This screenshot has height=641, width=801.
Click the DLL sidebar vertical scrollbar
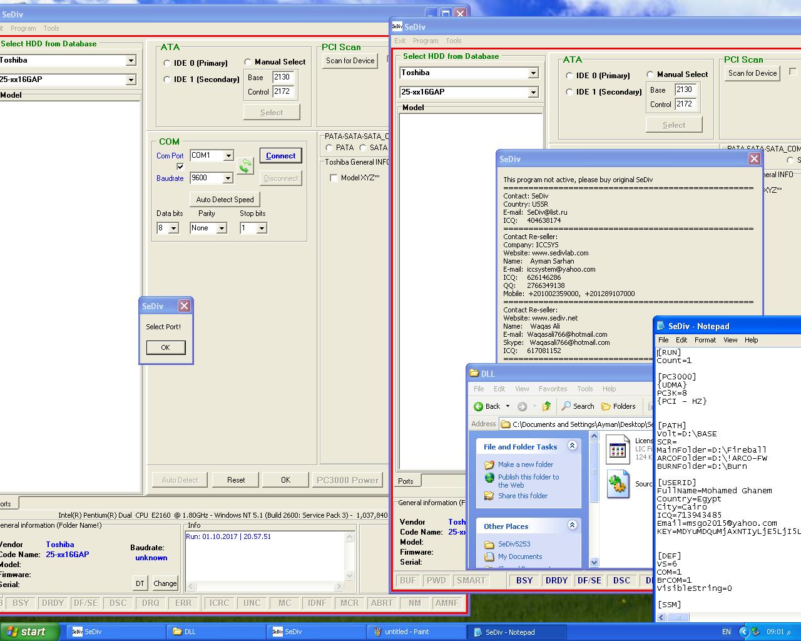[x=594, y=498]
